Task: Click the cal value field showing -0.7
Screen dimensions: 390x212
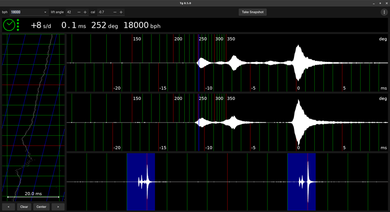Action: pos(105,12)
